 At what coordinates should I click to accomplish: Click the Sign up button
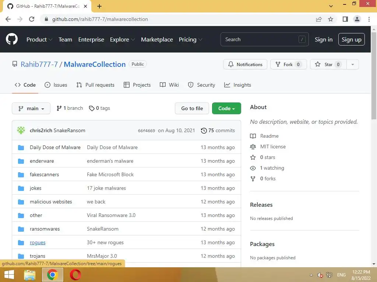[351, 40]
